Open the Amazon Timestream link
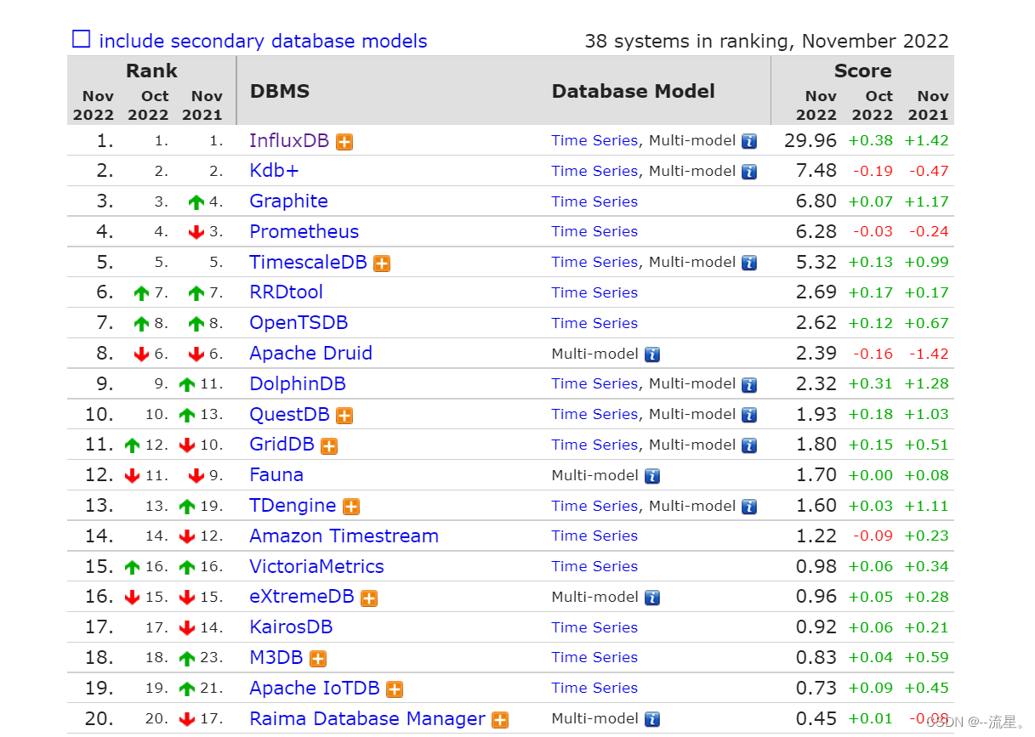 click(x=344, y=536)
